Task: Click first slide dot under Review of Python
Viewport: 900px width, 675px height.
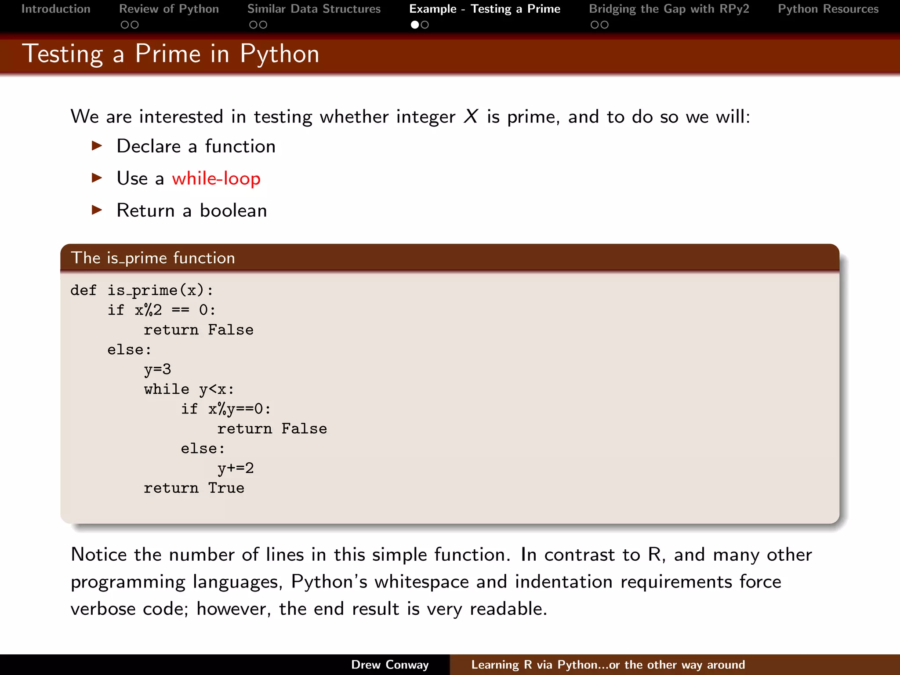Action: [125, 25]
